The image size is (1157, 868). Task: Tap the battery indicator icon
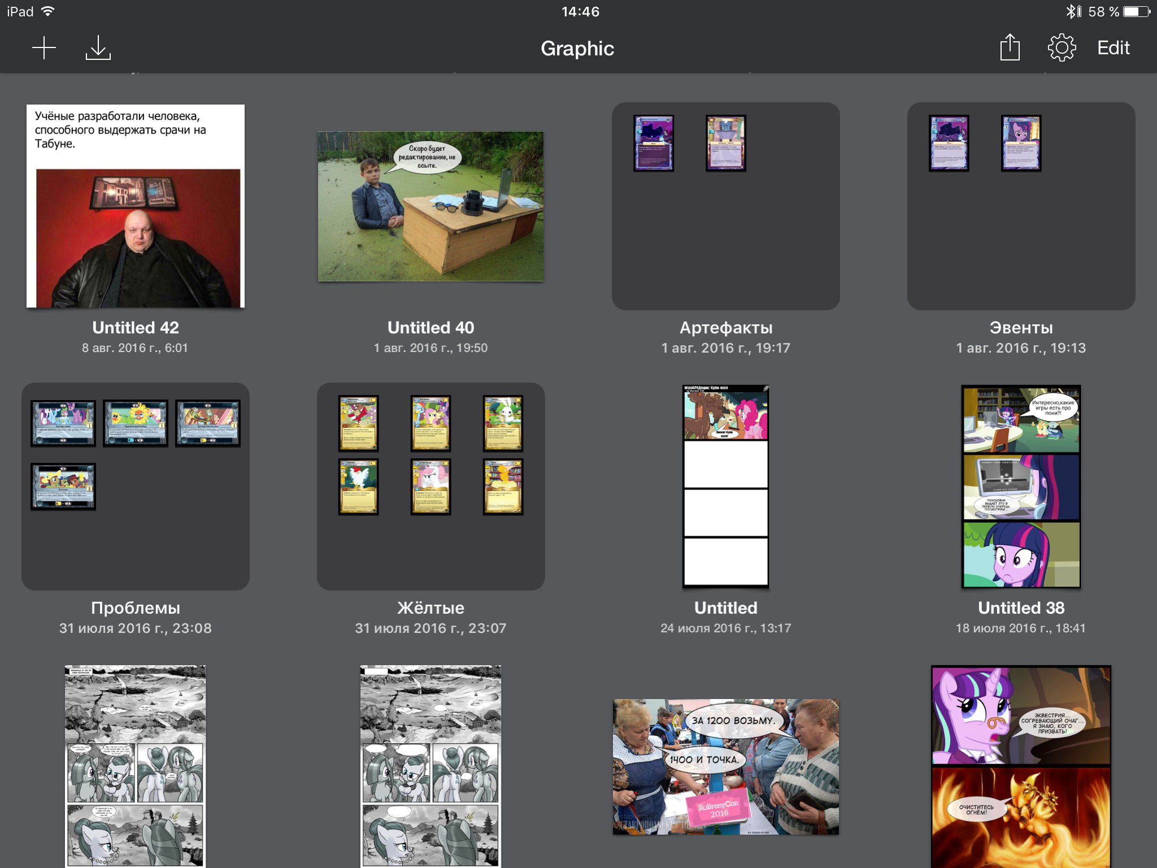pyautogui.click(x=1137, y=11)
